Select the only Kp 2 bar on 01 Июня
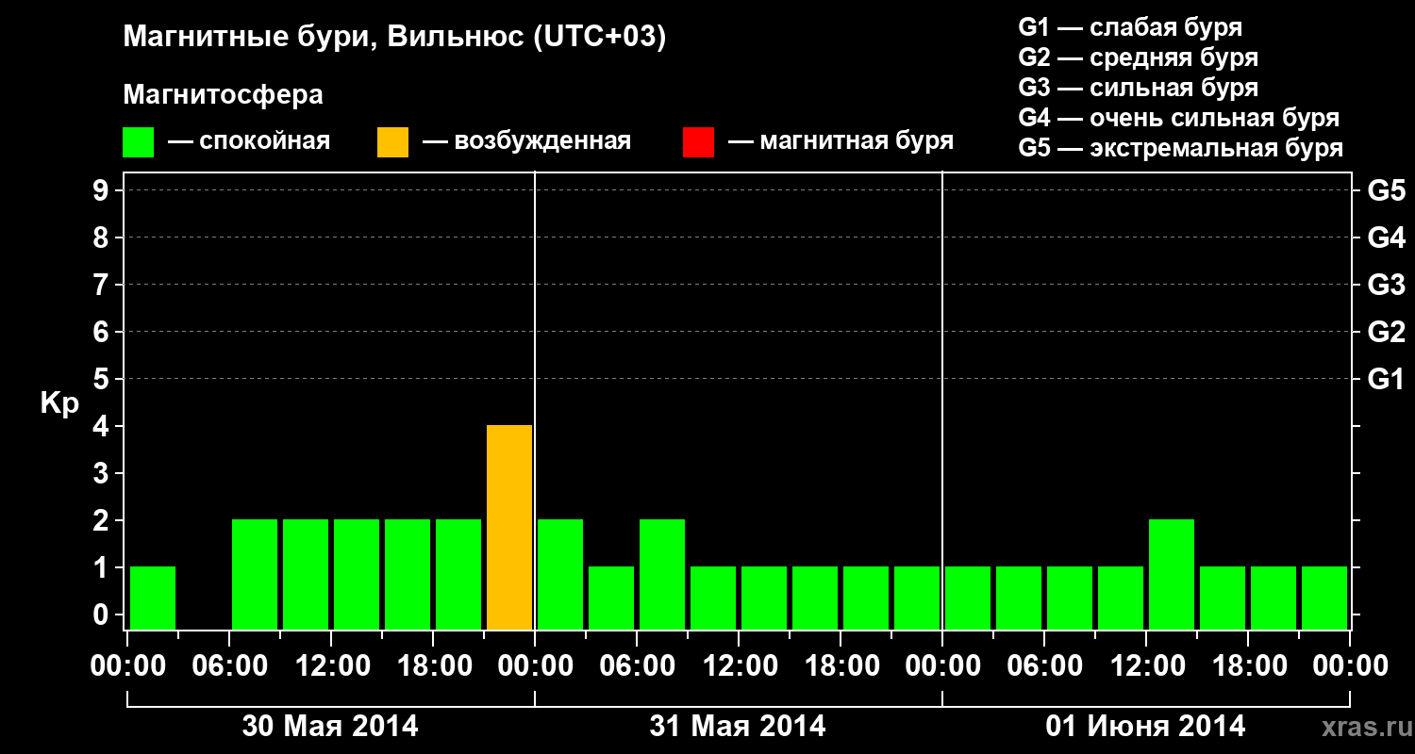 [x=1172, y=574]
